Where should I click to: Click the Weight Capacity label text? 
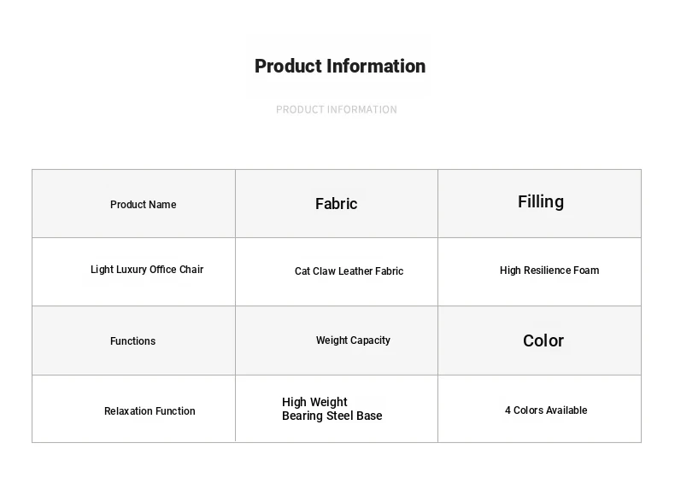(353, 340)
